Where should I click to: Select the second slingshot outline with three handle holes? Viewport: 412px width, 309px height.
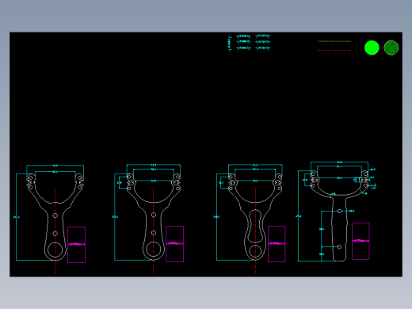tap(154, 216)
